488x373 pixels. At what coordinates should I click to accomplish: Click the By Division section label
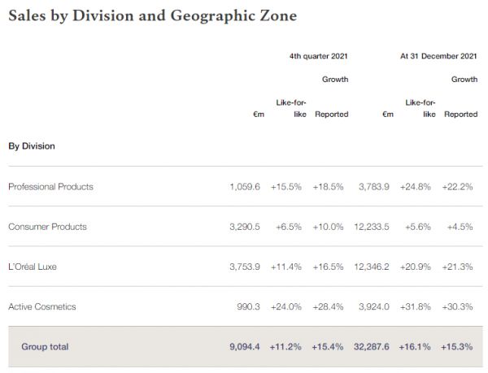(32, 146)
